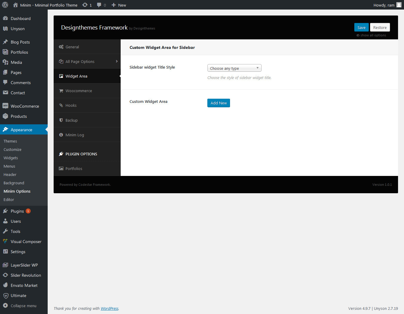The height and width of the screenshot is (314, 404).
Task: Open the All Page Options section
Action: pos(87,61)
